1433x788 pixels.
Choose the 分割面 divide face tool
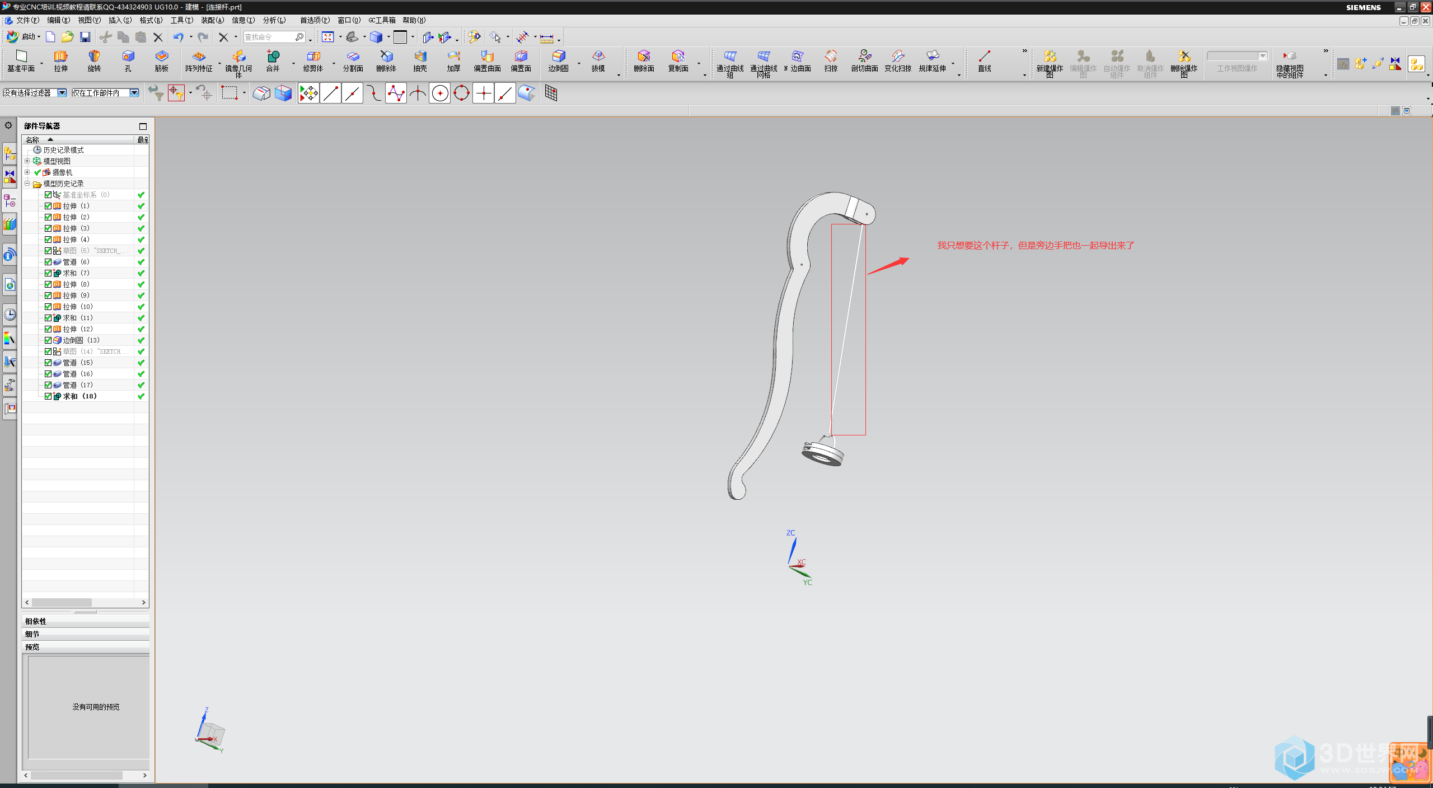[x=353, y=61]
